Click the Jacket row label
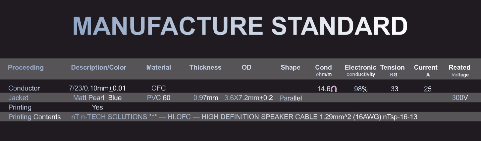 (x=18, y=98)
